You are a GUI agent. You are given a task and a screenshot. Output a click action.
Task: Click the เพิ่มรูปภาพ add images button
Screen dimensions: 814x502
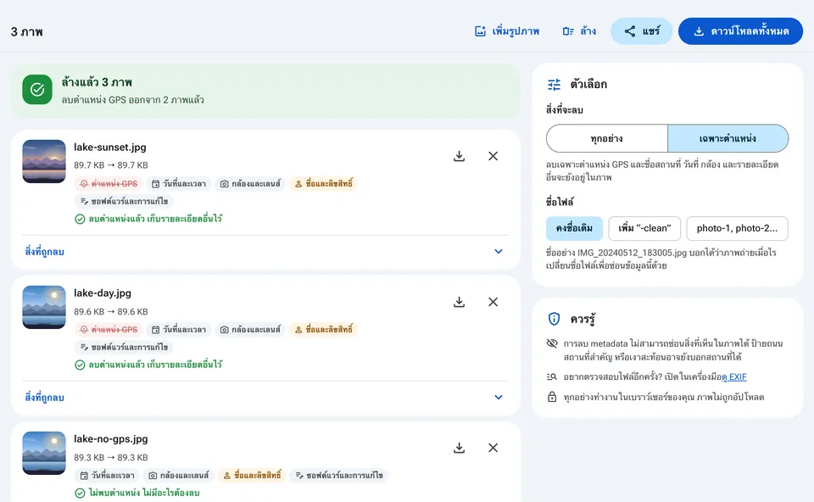point(507,31)
